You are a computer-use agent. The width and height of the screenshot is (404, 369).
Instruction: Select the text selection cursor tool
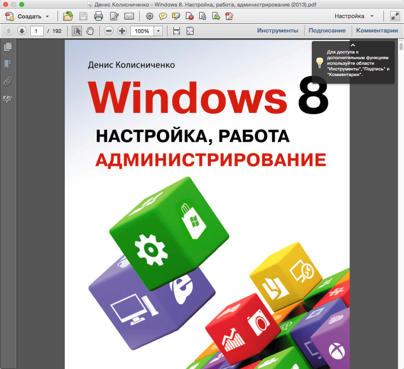coord(76,31)
